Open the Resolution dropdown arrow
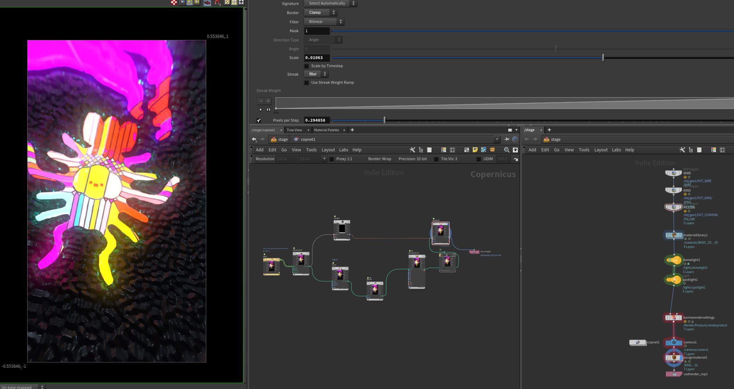Screen dimensions: 734x389 [324, 159]
